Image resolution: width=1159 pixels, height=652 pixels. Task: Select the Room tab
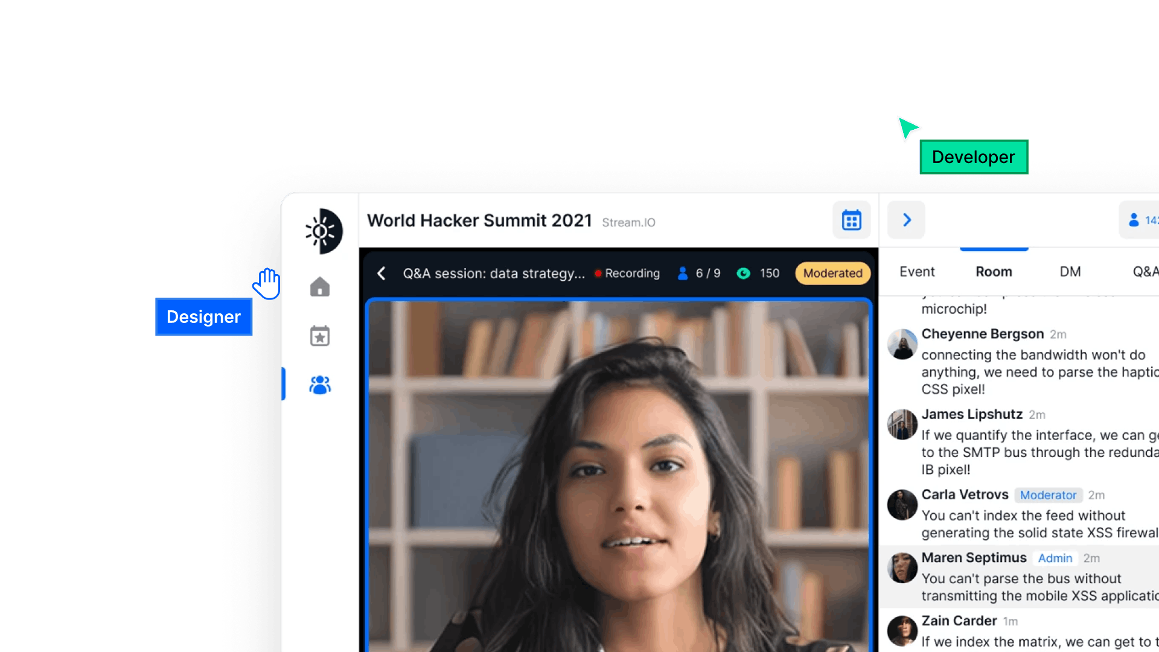click(x=994, y=272)
